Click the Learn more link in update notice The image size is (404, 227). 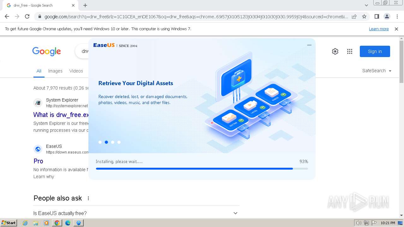[379, 29]
